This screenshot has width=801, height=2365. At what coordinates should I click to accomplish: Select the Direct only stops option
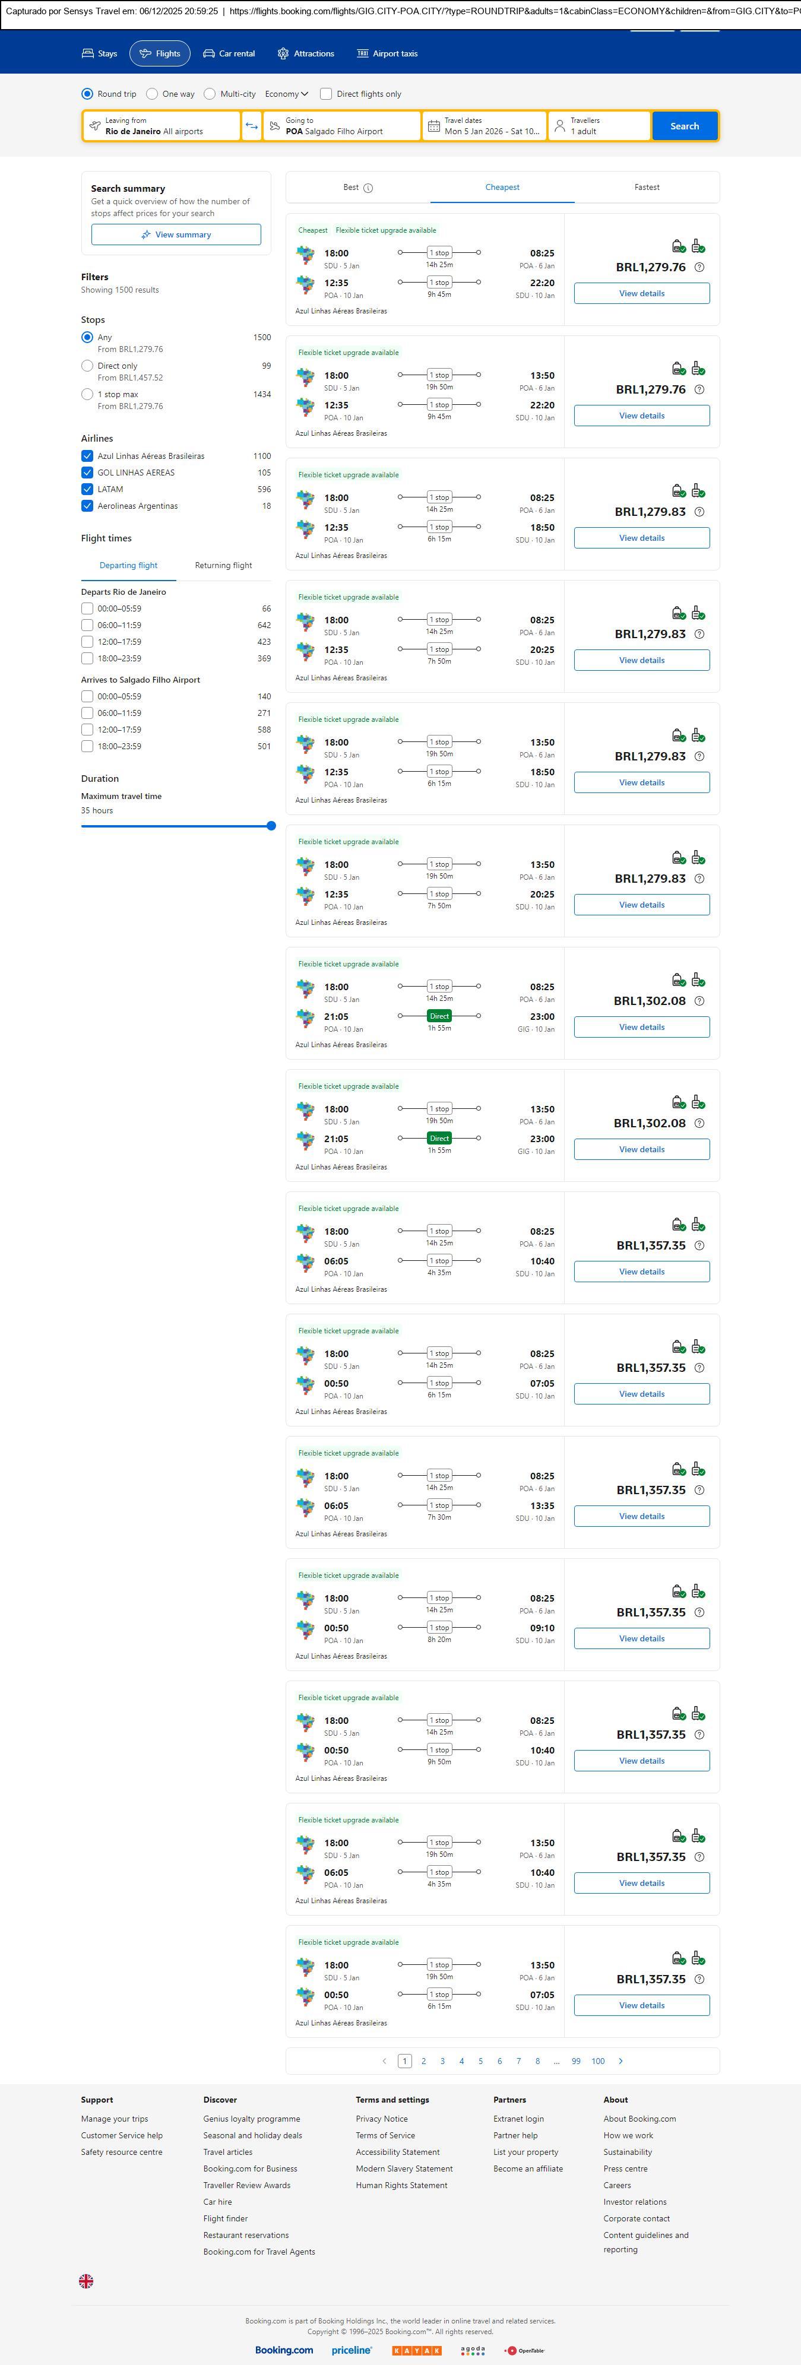[x=87, y=366]
